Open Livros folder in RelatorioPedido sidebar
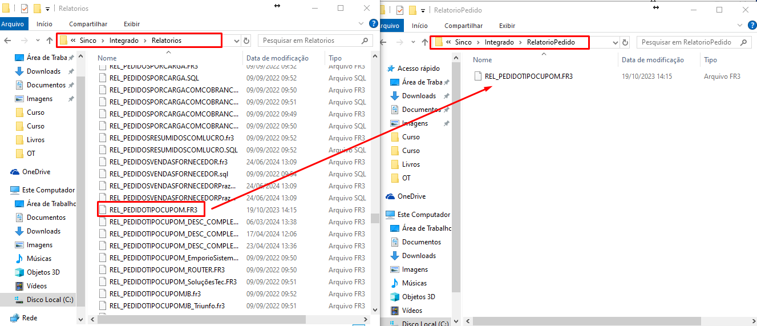This screenshot has width=757, height=326. coord(411,164)
